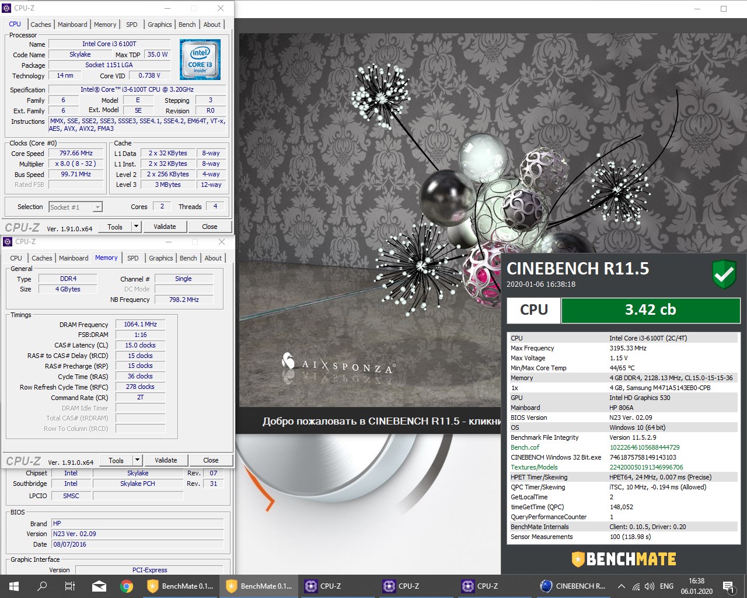747x598 pixels.
Task: Click the green BenchMate shield checkmark icon
Action: click(724, 274)
